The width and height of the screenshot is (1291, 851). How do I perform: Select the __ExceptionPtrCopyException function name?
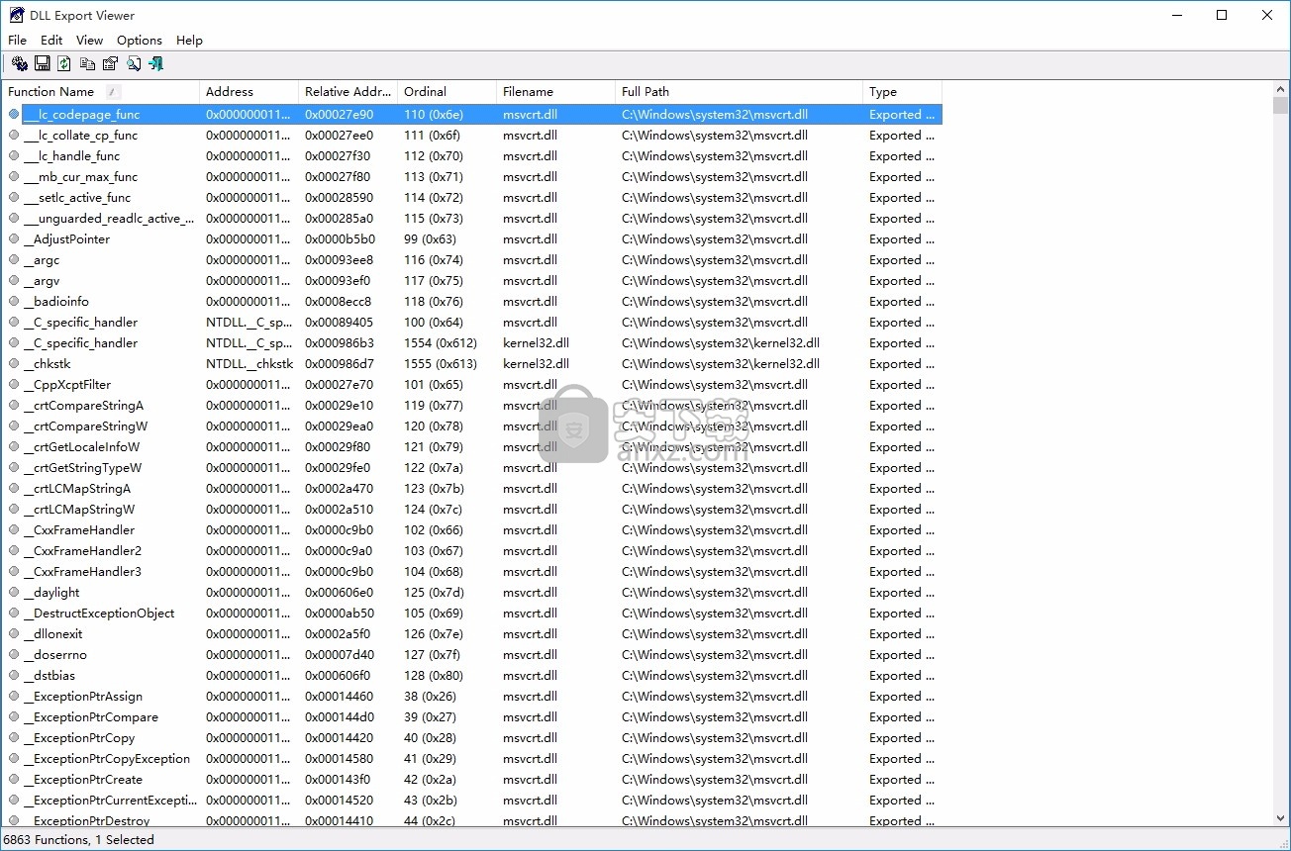pos(108,759)
